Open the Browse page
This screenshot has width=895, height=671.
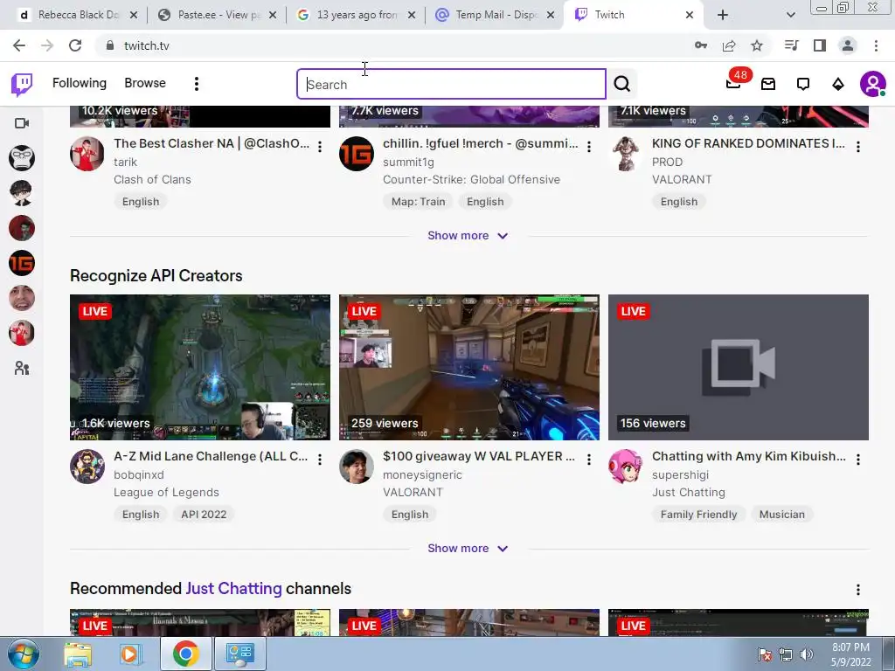[x=145, y=83]
